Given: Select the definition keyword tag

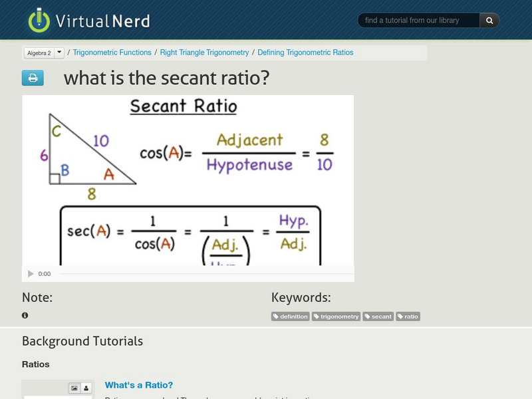Looking at the screenshot, I should pos(291,317).
